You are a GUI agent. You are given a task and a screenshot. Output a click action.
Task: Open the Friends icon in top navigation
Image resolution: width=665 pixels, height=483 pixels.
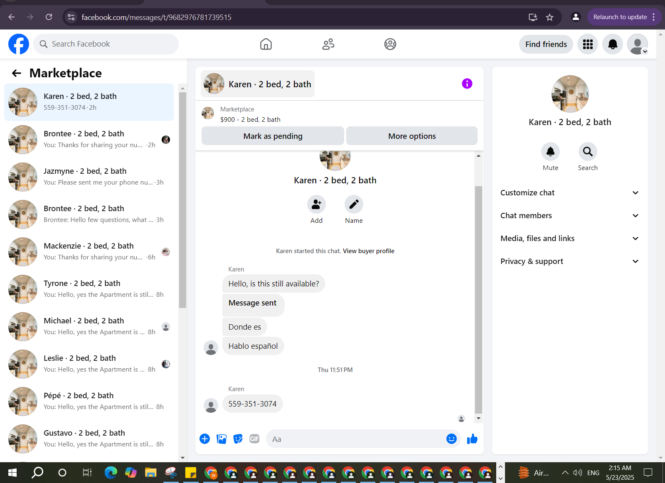(x=328, y=44)
